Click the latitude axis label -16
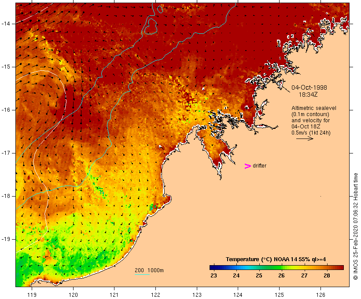Screen dimensions: 361x299 click(6, 110)
